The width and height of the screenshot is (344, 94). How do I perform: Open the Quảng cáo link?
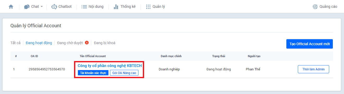point(328,7)
